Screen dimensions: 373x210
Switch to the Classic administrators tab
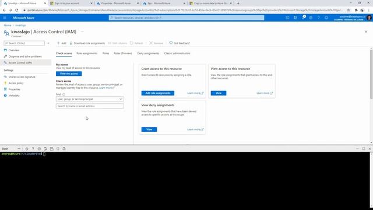point(177,53)
